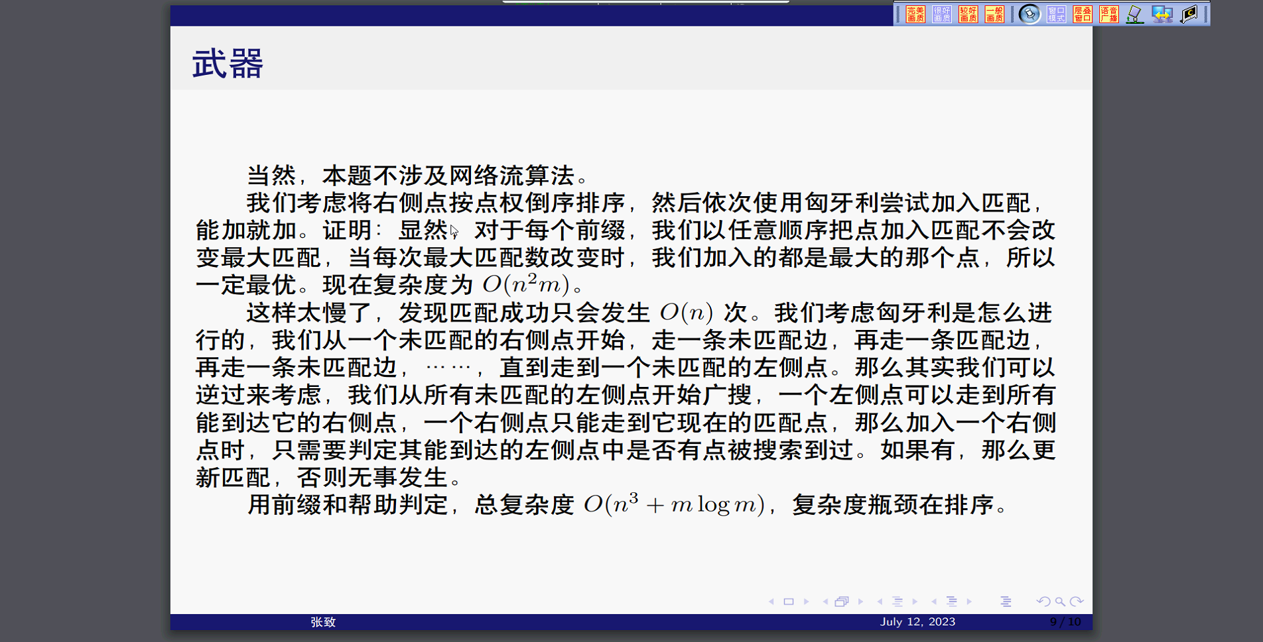Click the text "这样太慢了"

(310, 313)
